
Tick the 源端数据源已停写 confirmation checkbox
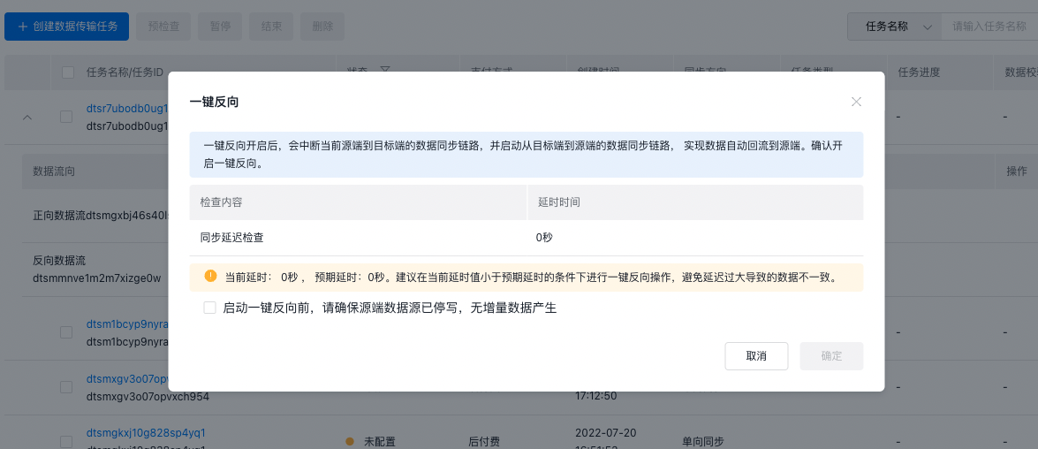point(209,308)
